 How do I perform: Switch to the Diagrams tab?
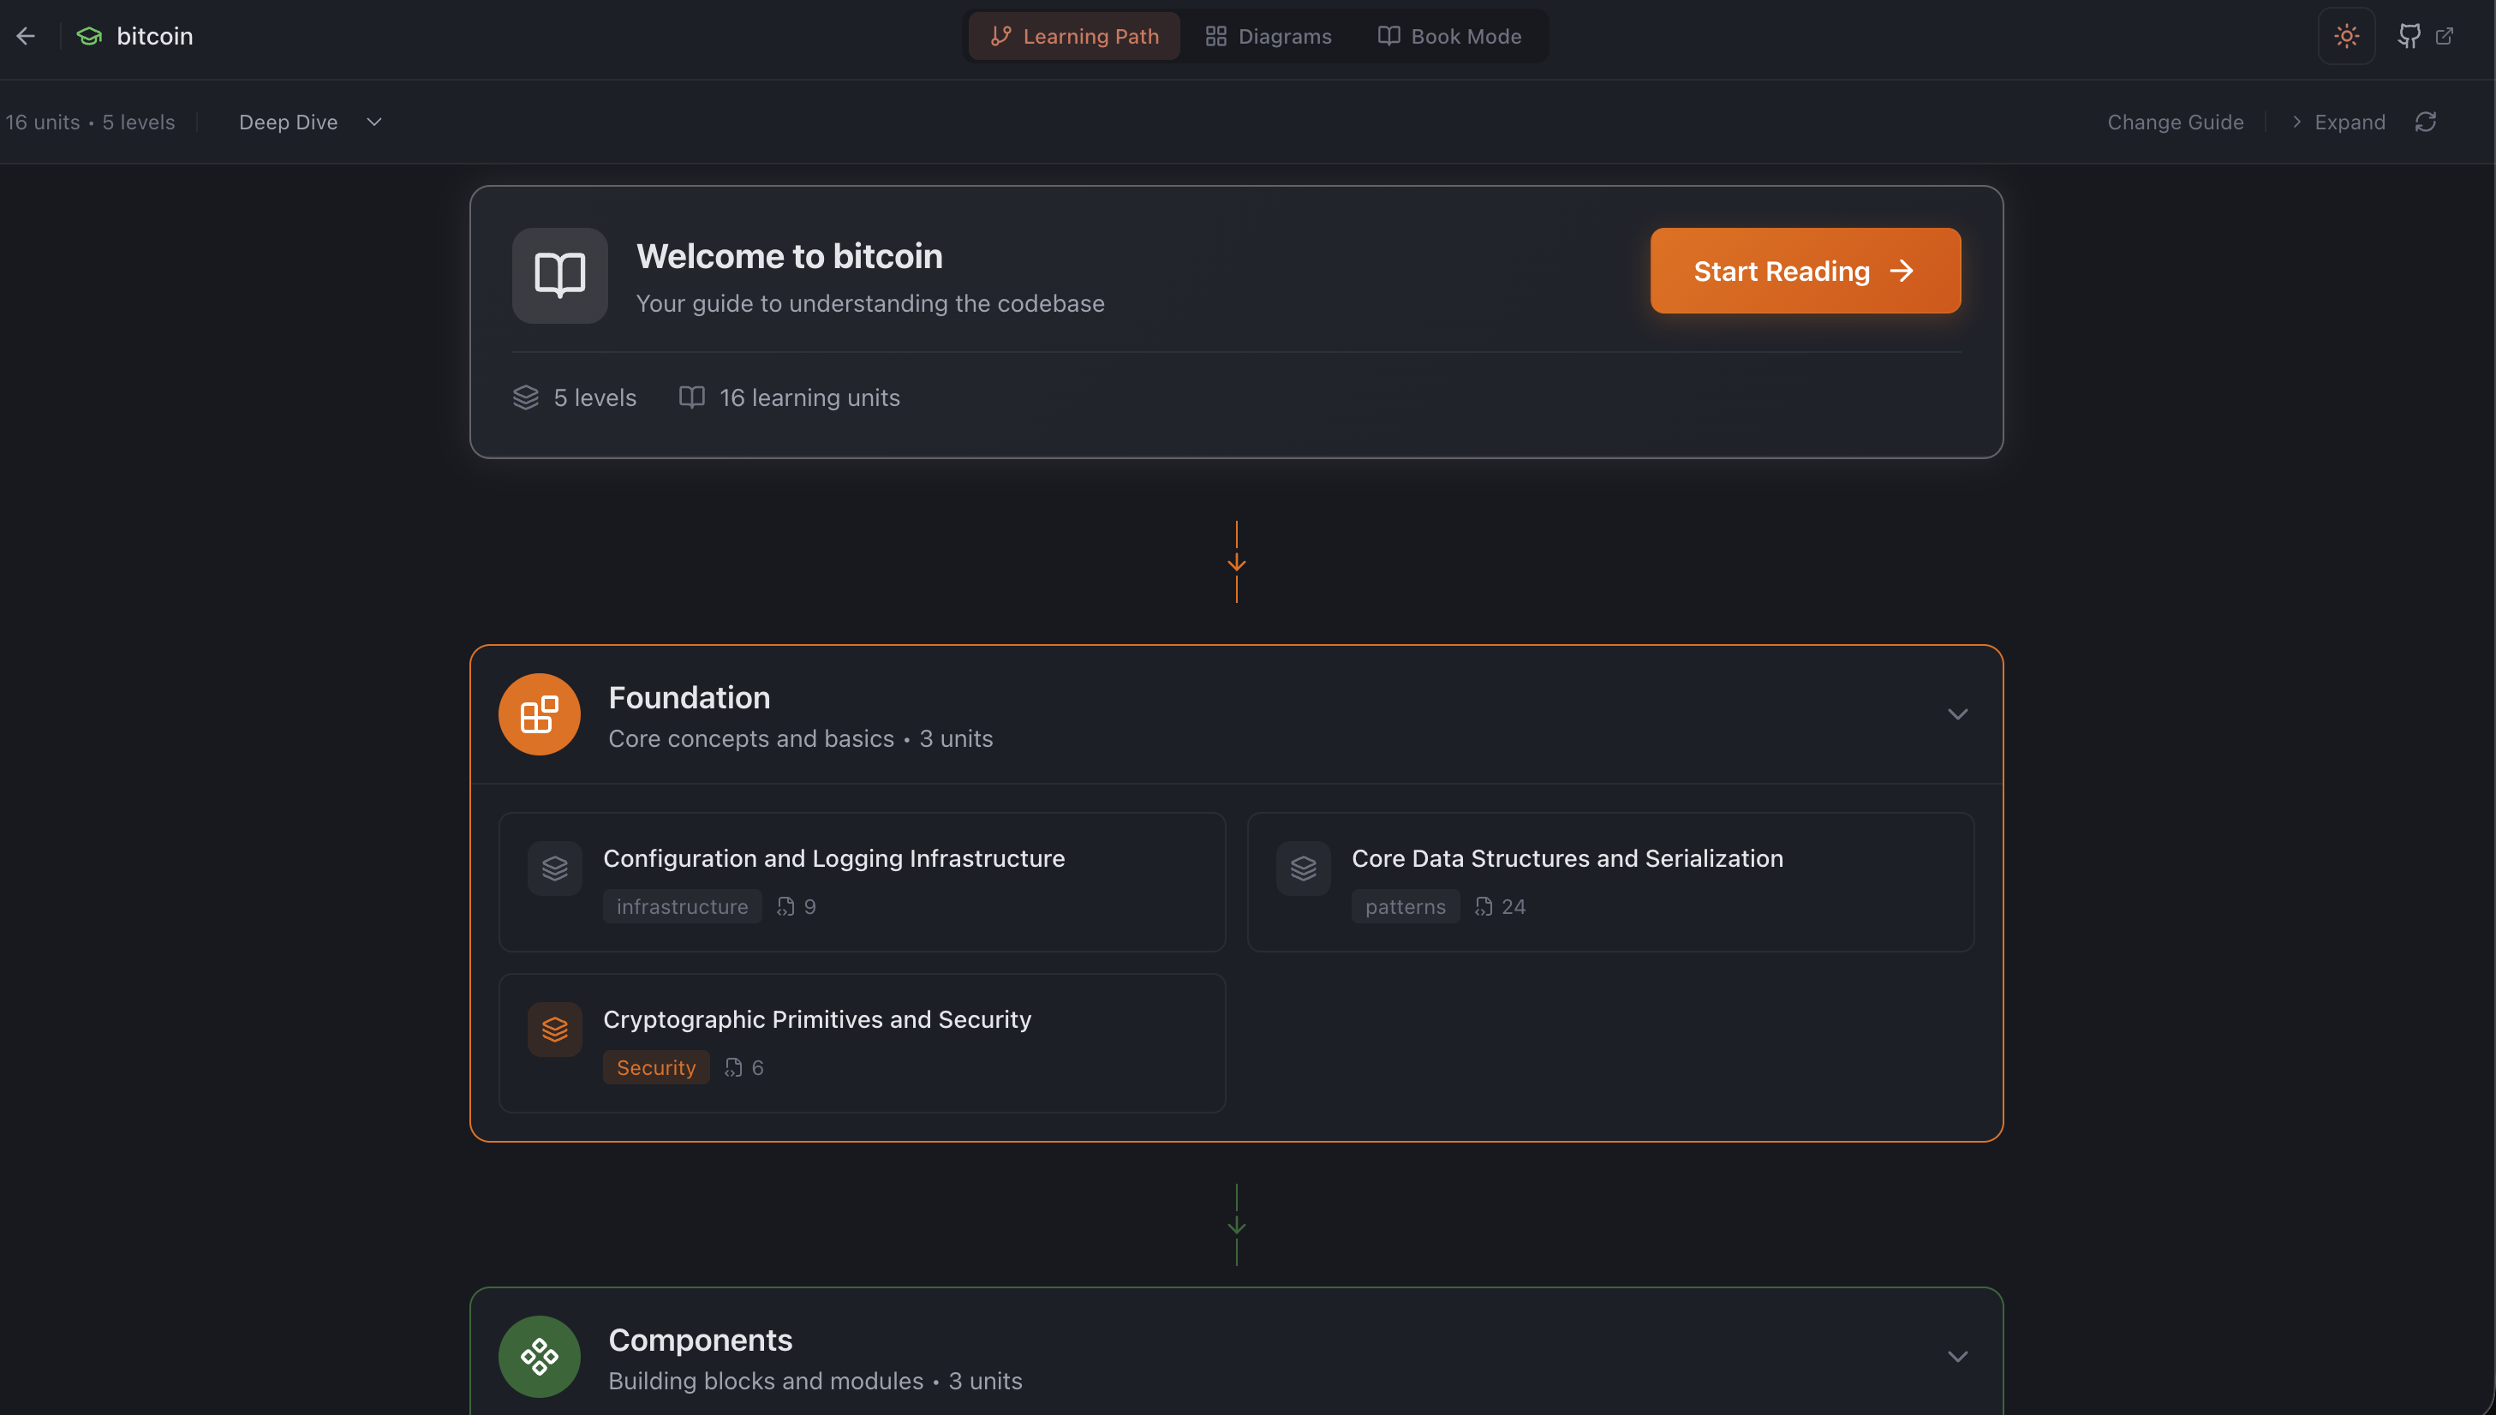pyautogui.click(x=1268, y=36)
